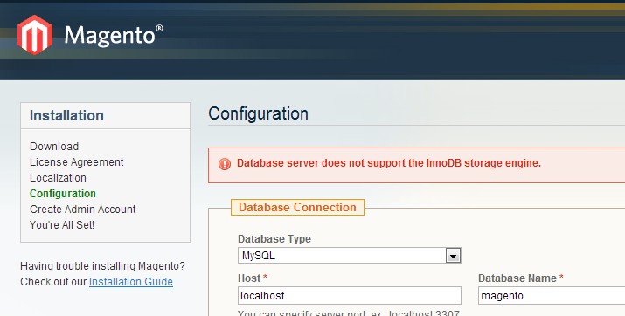Focus the Database Name field containing magento
625x316 pixels.
(x=552, y=296)
